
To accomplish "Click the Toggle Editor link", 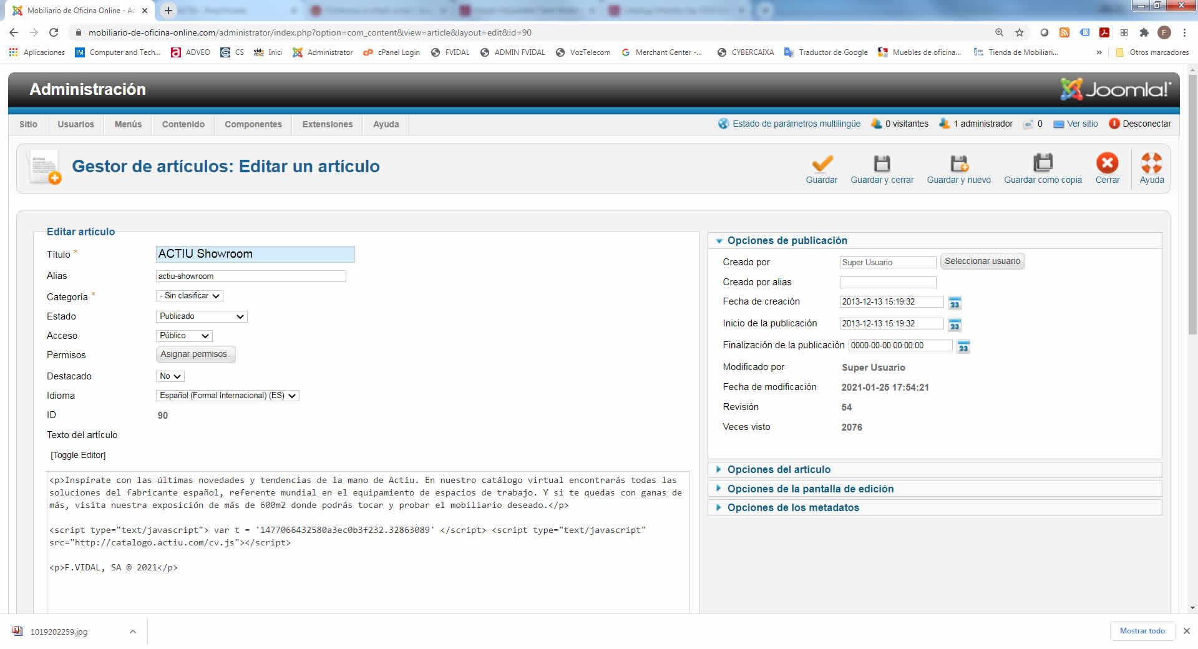I will coord(78,456).
